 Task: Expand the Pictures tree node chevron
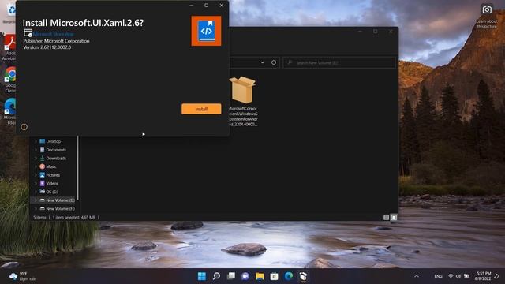(x=36, y=175)
